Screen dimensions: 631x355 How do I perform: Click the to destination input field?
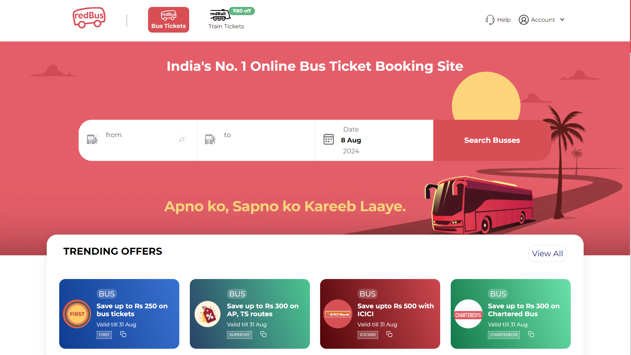click(256, 140)
